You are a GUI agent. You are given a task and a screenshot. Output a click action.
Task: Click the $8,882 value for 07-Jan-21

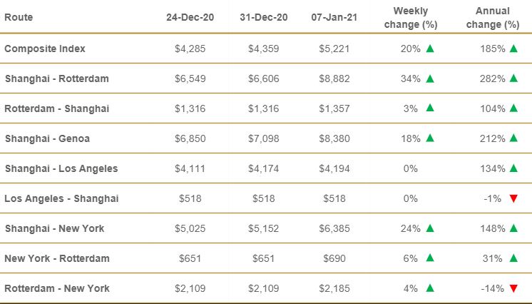tap(334, 78)
